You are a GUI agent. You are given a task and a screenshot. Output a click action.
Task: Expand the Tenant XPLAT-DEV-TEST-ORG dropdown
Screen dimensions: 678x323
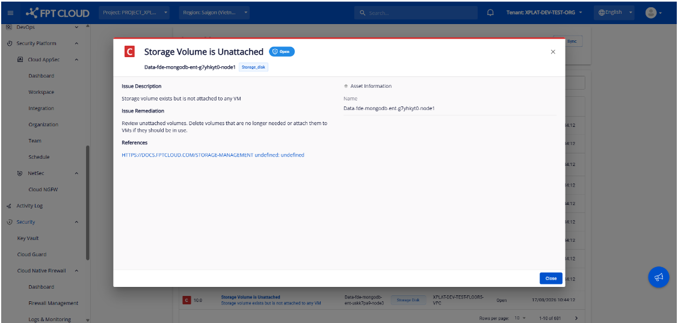coord(544,13)
